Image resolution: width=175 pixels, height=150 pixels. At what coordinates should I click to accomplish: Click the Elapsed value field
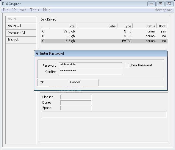(76, 97)
